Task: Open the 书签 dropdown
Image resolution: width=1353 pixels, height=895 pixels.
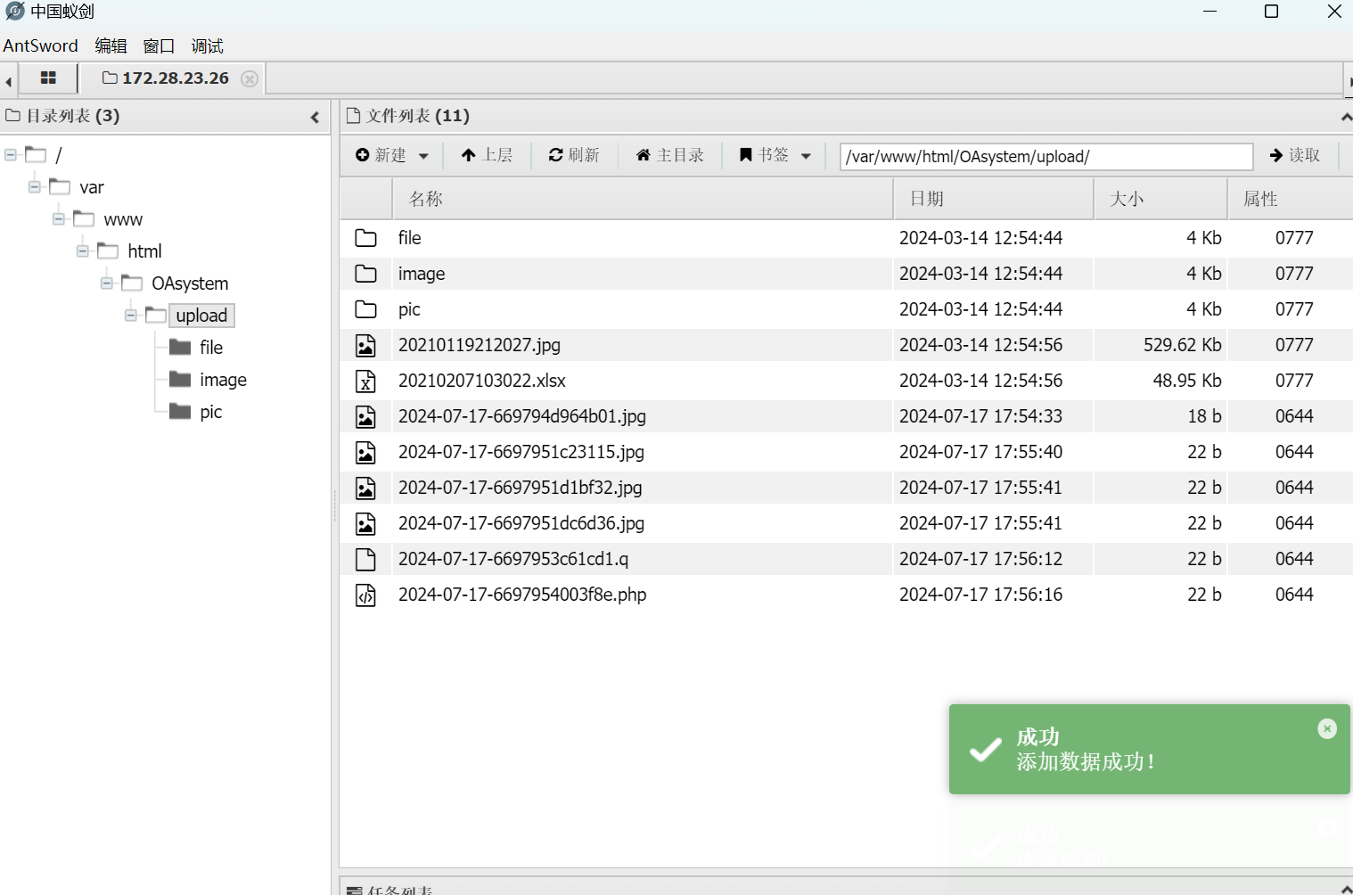Action: pos(775,155)
